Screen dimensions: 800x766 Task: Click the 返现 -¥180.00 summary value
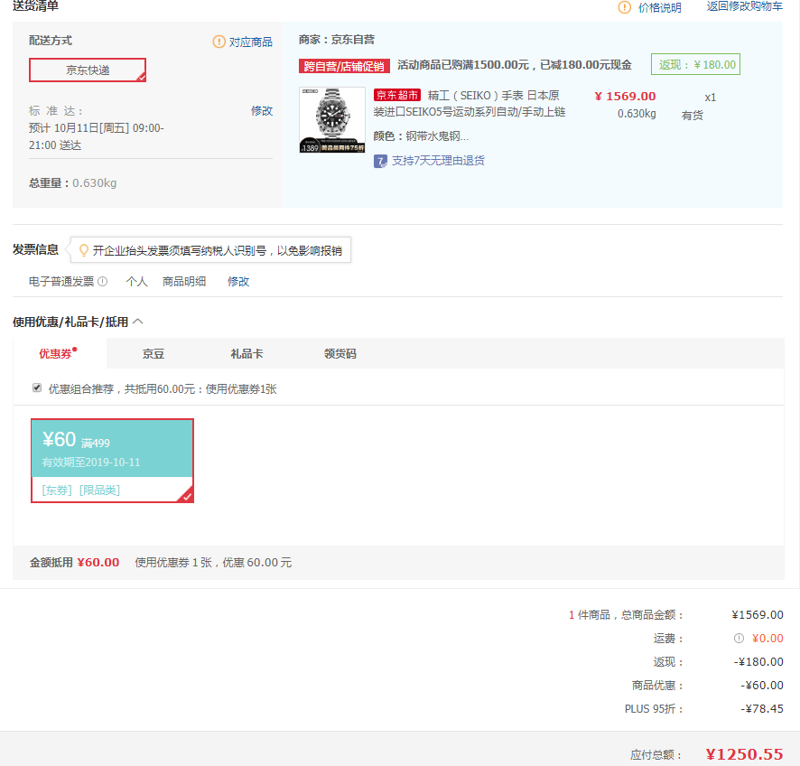[x=758, y=661]
